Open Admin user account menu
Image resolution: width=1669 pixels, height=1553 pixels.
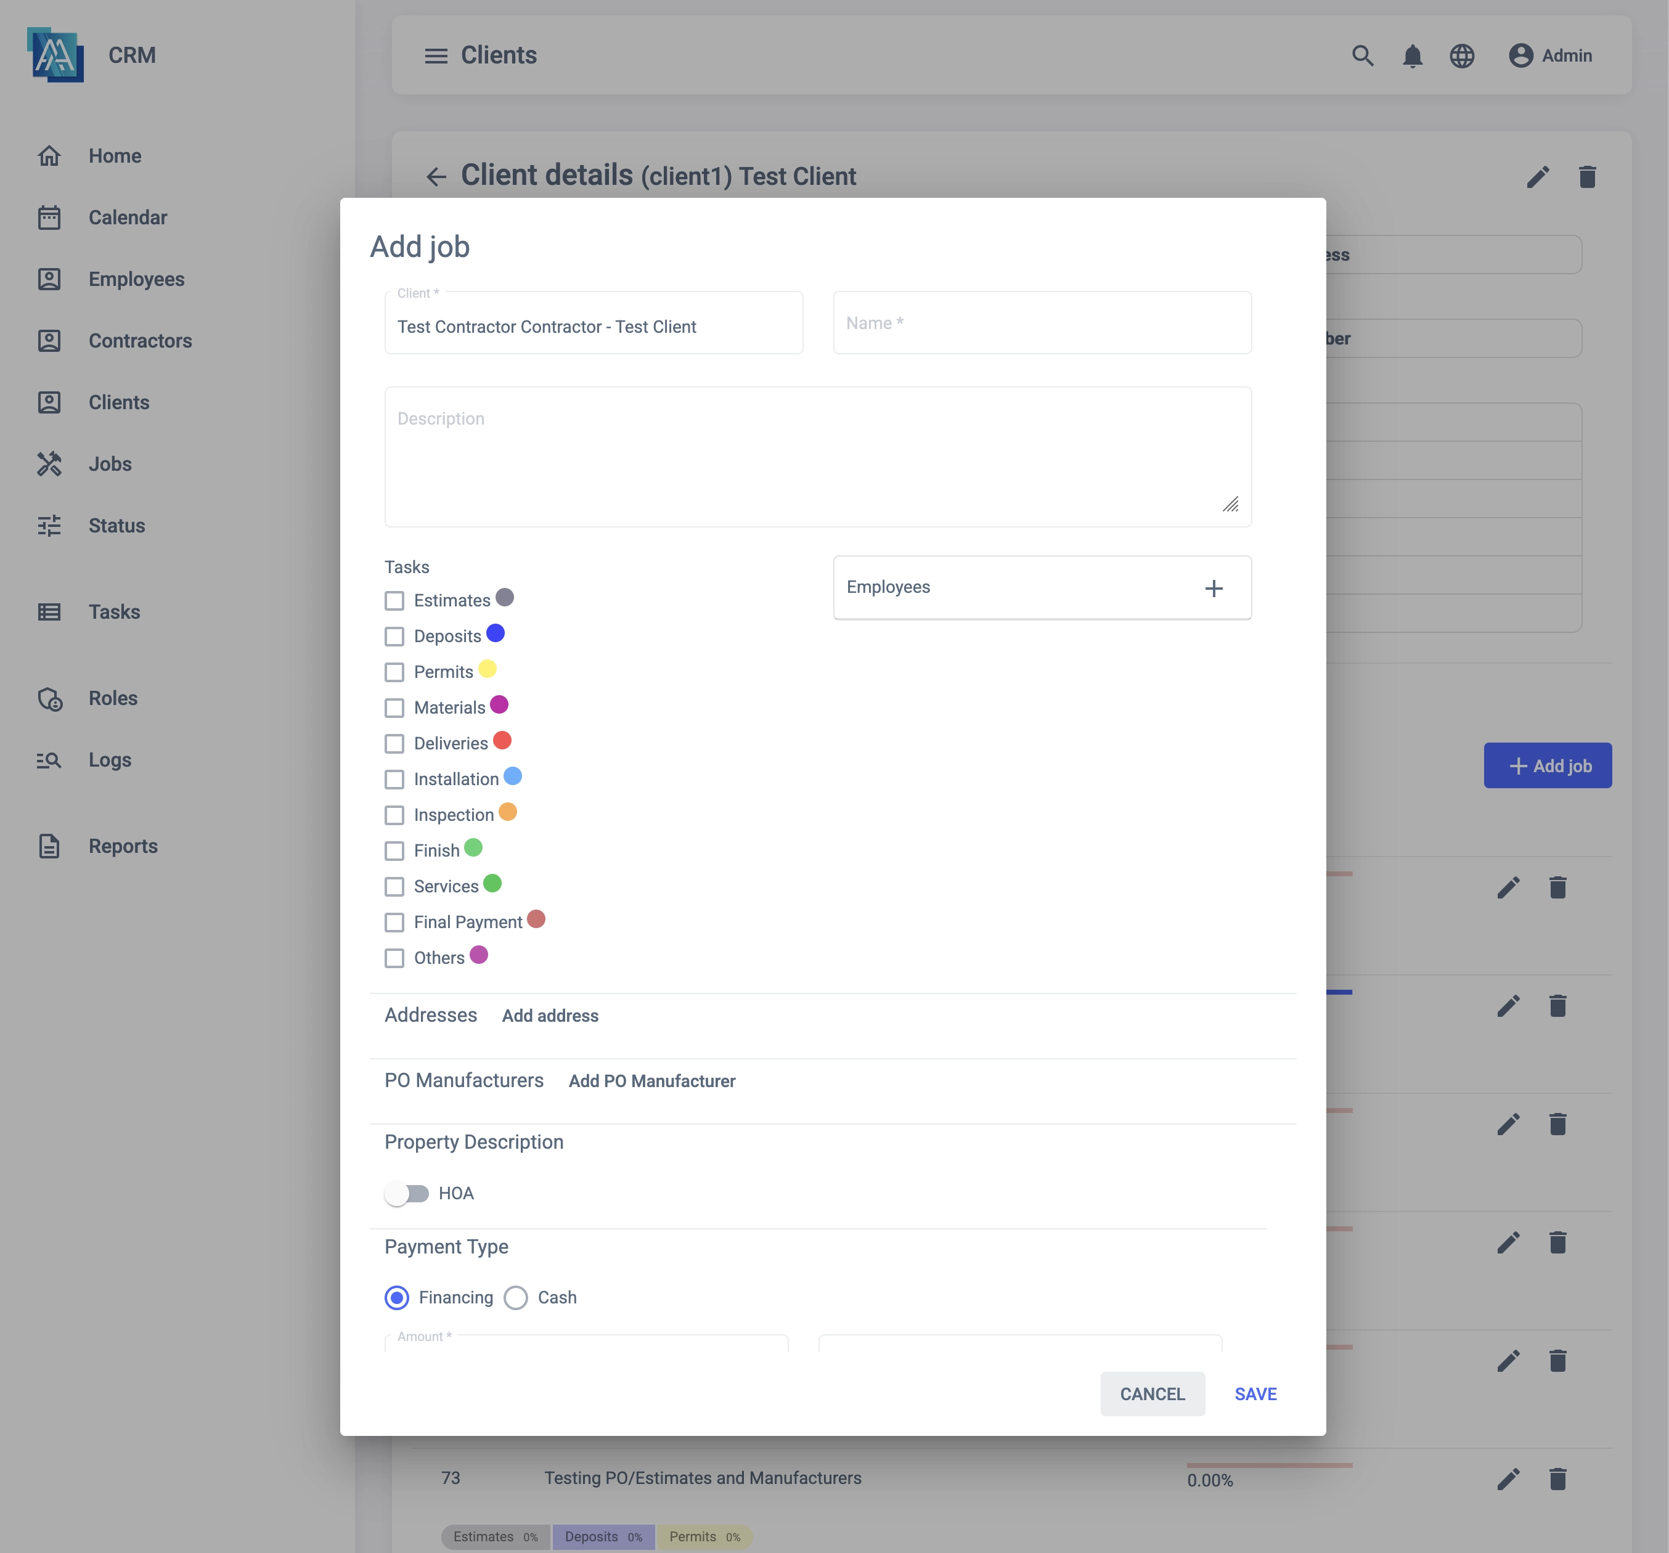[1550, 55]
